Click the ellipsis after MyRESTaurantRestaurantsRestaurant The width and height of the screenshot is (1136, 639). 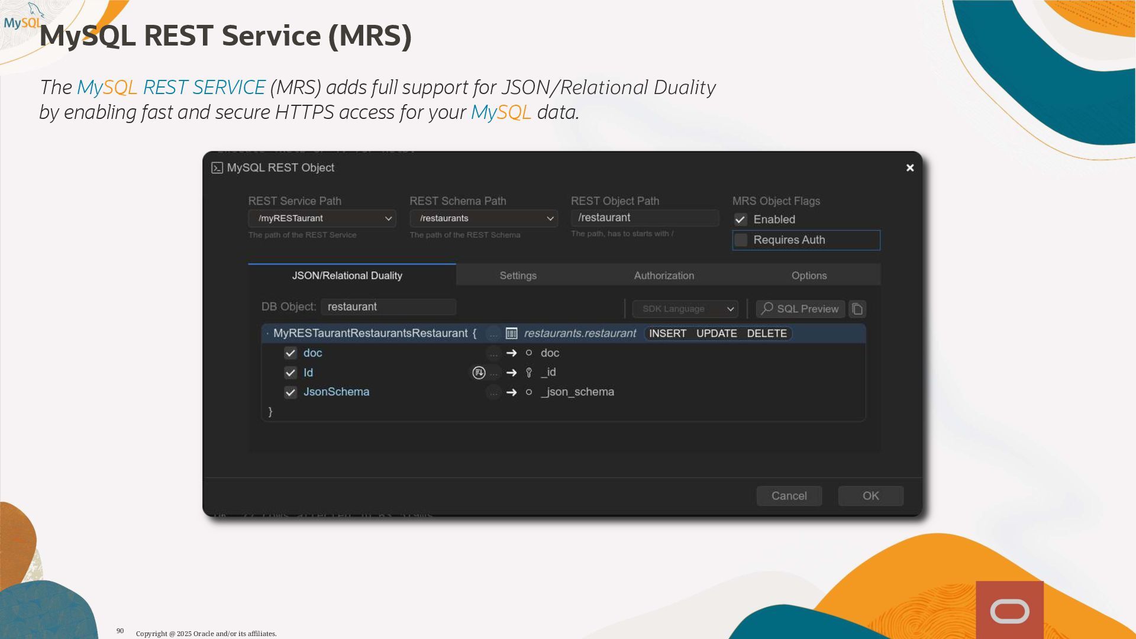[493, 334]
